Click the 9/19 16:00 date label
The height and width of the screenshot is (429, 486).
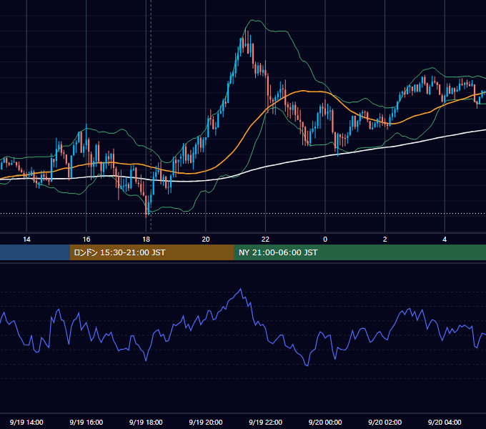coord(86,422)
